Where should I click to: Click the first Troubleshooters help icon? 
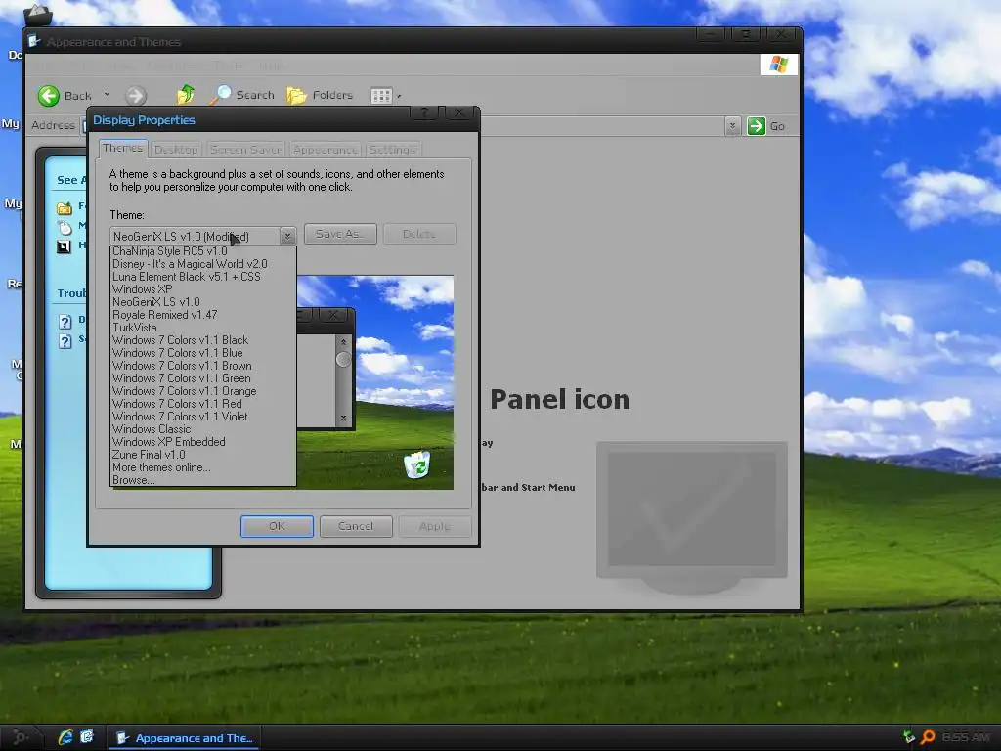point(65,321)
